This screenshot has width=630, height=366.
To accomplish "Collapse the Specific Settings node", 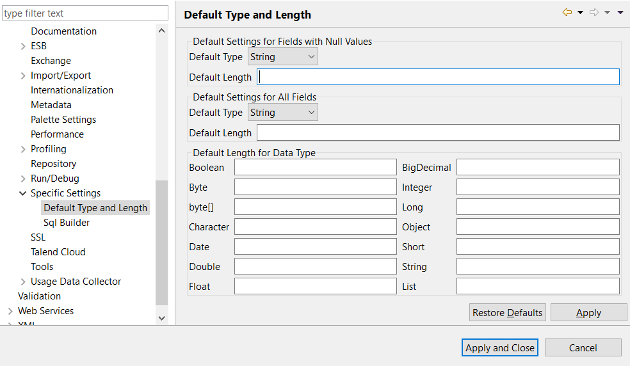I will [23, 193].
